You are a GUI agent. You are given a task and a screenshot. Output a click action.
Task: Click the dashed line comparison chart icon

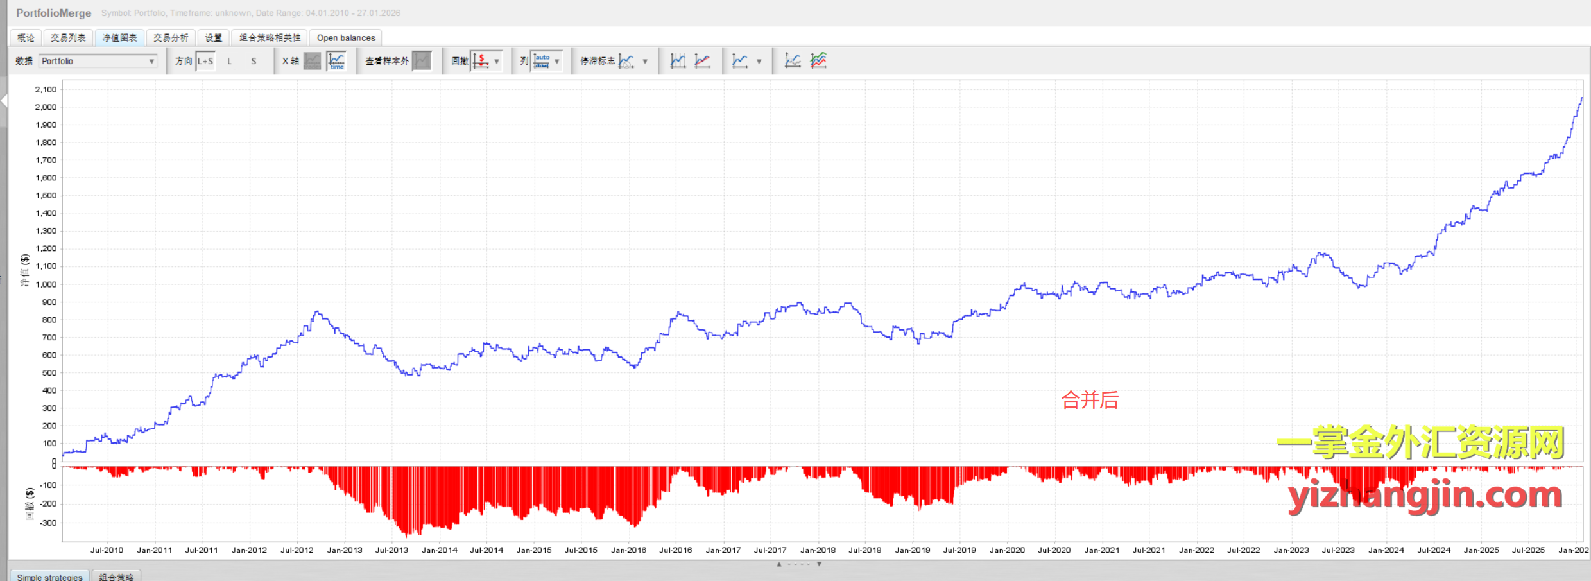[x=793, y=61]
